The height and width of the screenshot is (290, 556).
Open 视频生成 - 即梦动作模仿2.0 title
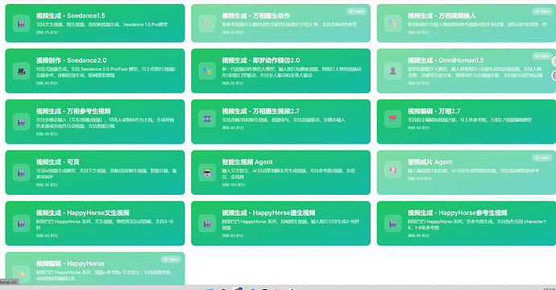click(x=261, y=60)
